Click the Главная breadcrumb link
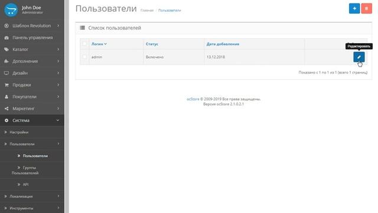The width and height of the screenshot is (378, 213). 147,11
